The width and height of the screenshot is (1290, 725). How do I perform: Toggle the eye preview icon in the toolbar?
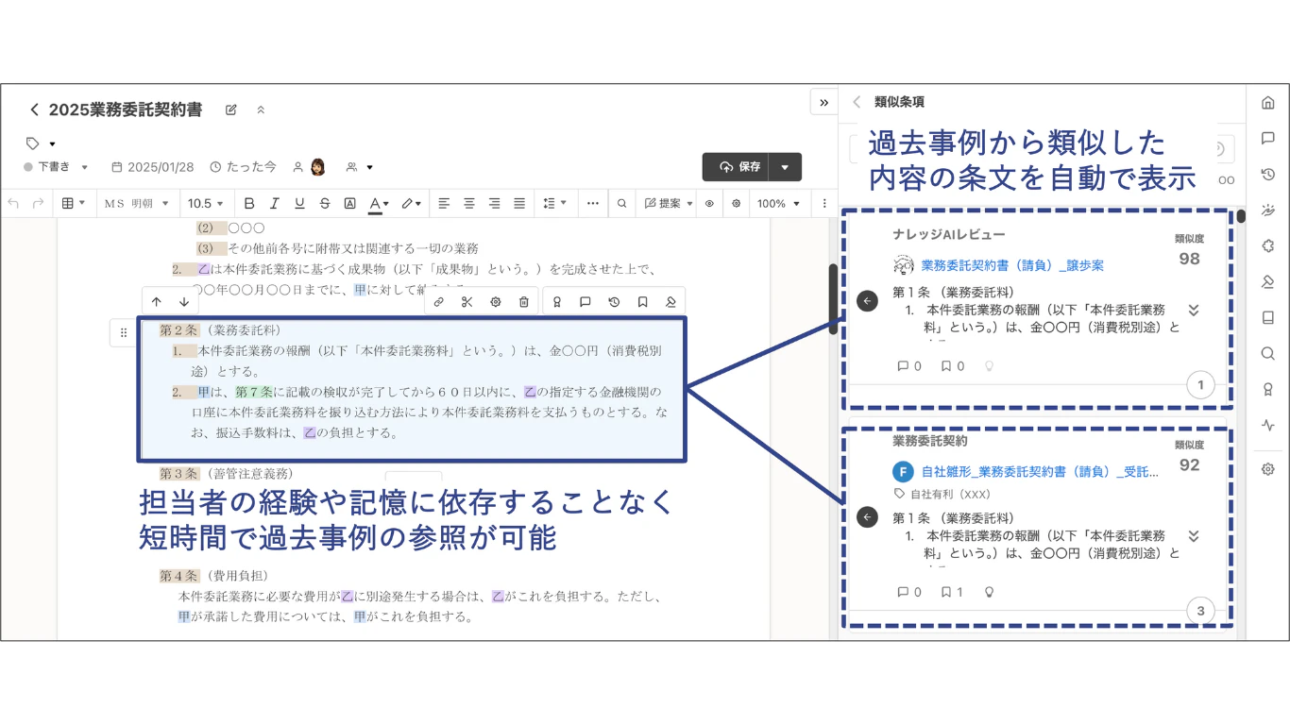click(x=709, y=203)
